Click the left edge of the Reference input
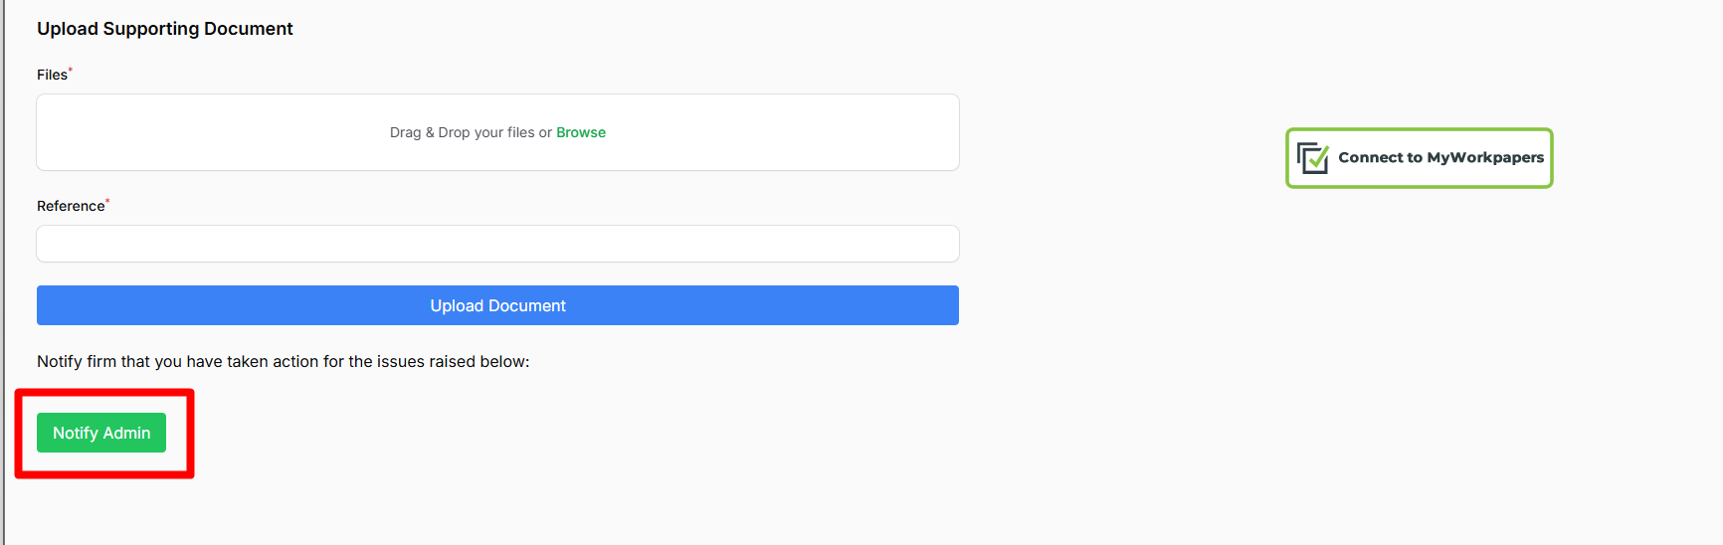 [x=42, y=244]
